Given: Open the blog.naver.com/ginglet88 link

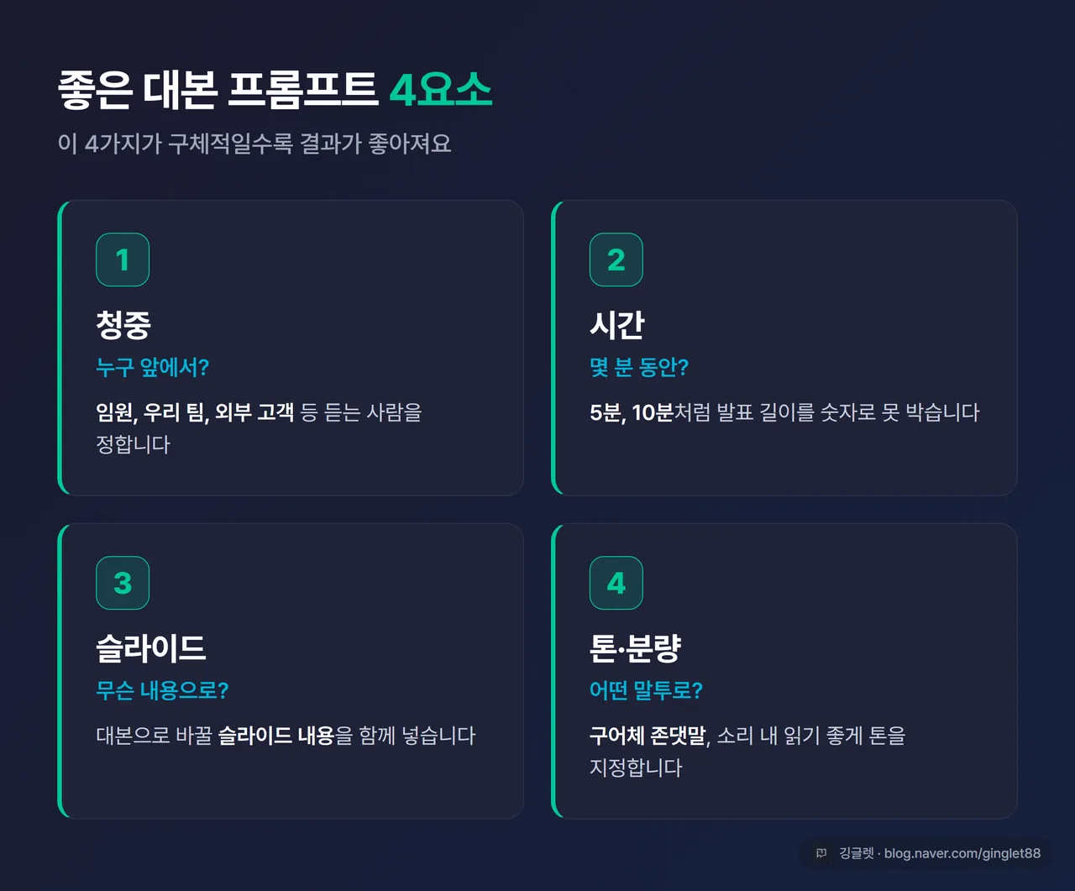Looking at the screenshot, I should pos(962,853).
